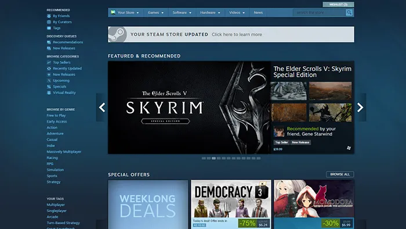Browse the Racing genre
The height and width of the screenshot is (229, 406).
pos(52,158)
